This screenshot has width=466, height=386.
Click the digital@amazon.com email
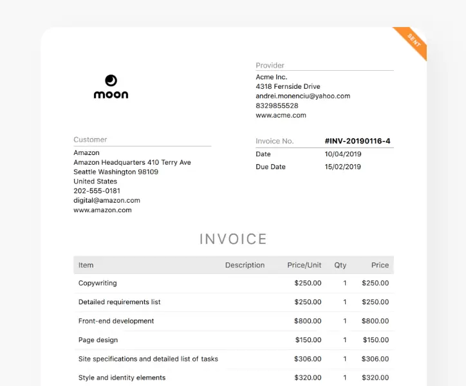(107, 200)
